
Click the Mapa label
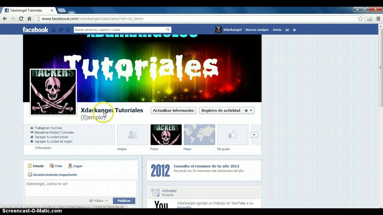click(187, 149)
